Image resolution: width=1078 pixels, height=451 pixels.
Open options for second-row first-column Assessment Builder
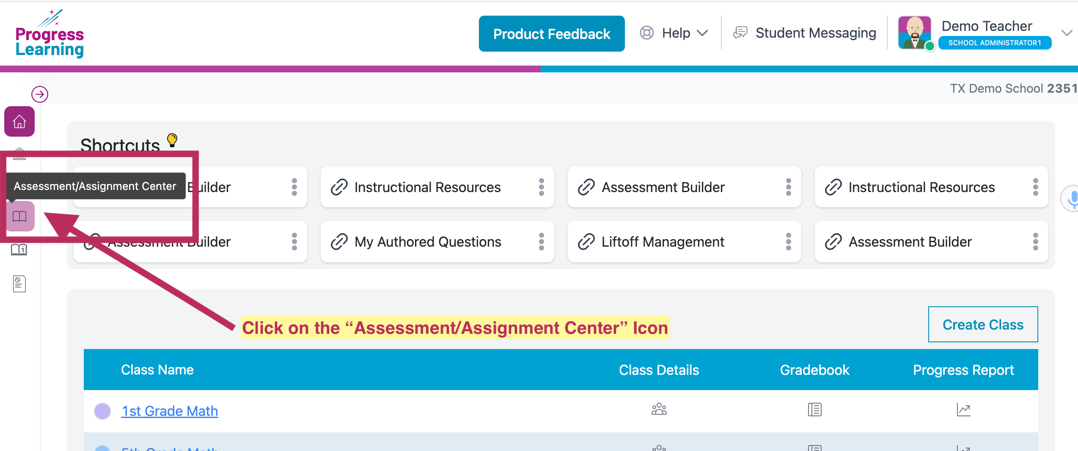pyautogui.click(x=294, y=242)
